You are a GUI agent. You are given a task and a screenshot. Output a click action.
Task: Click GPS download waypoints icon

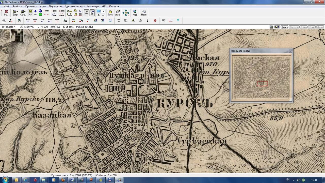click(95, 21)
